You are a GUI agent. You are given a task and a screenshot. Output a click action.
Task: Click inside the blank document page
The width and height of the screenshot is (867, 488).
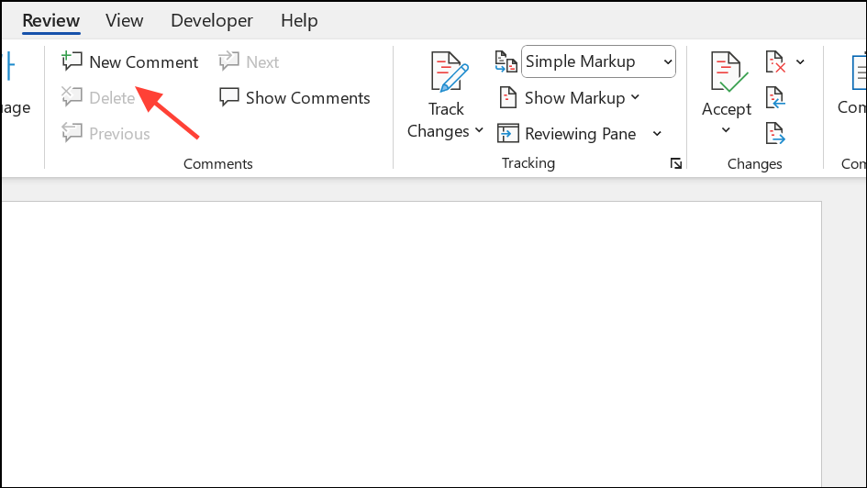413,349
